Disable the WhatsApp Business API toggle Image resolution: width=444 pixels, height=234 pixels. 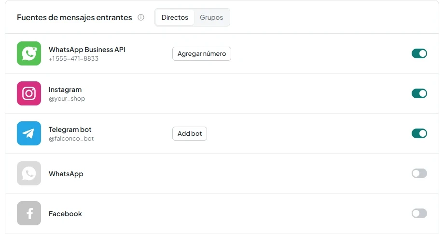pos(419,53)
